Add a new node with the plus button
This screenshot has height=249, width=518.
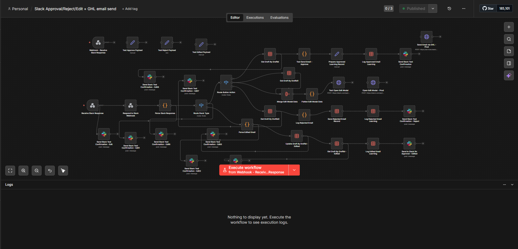pos(509,27)
